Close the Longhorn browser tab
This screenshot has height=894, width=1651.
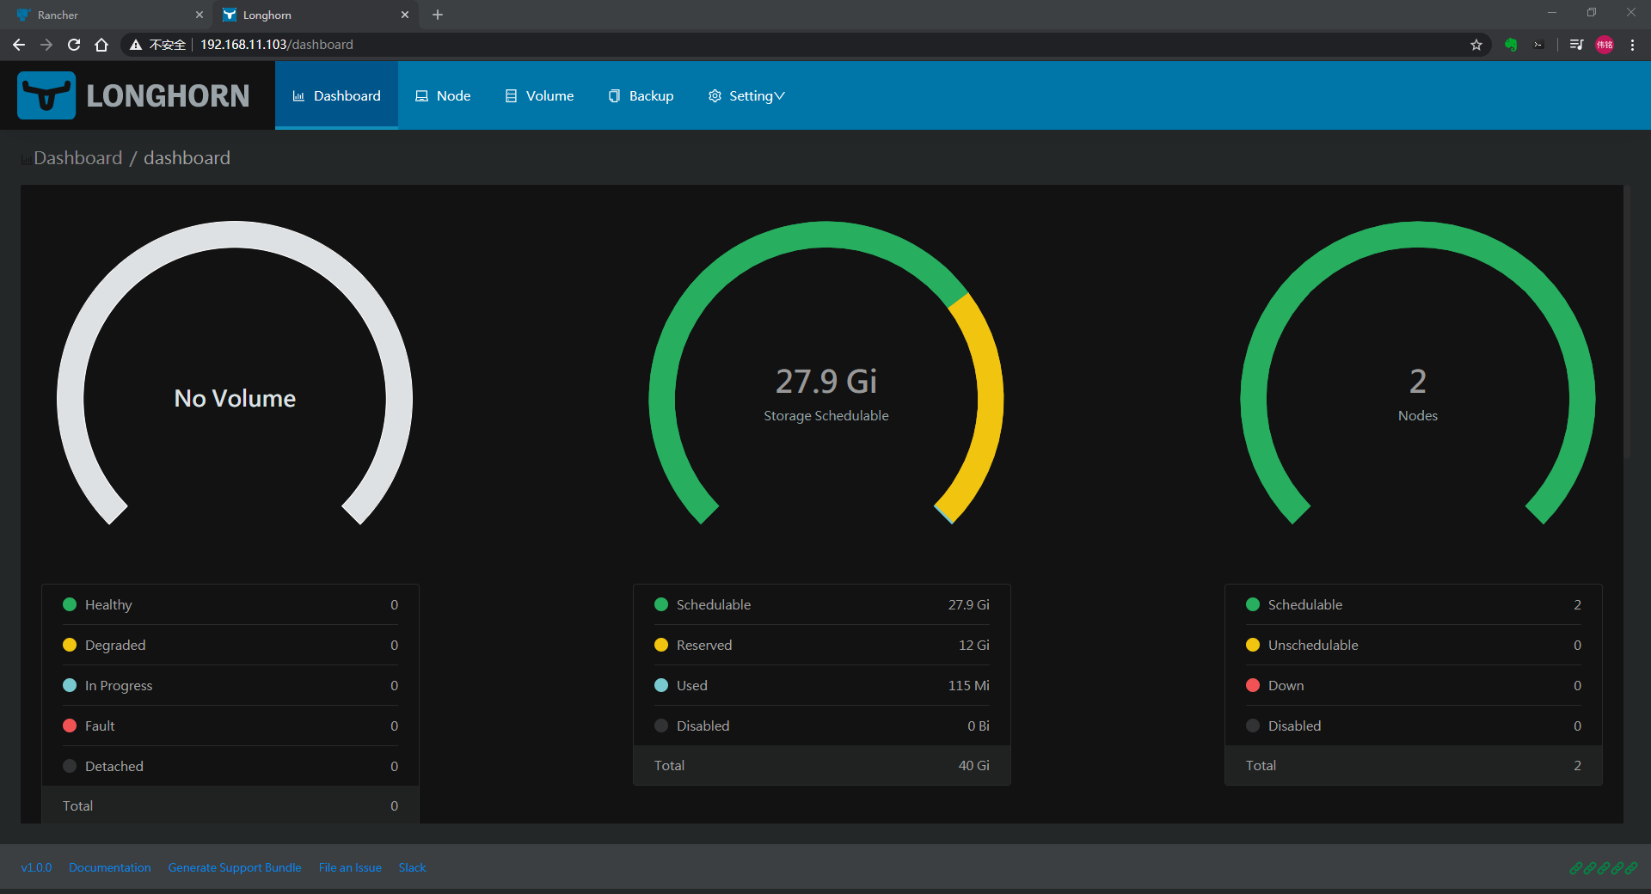tap(405, 15)
